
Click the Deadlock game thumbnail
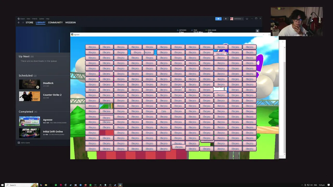click(x=29, y=84)
